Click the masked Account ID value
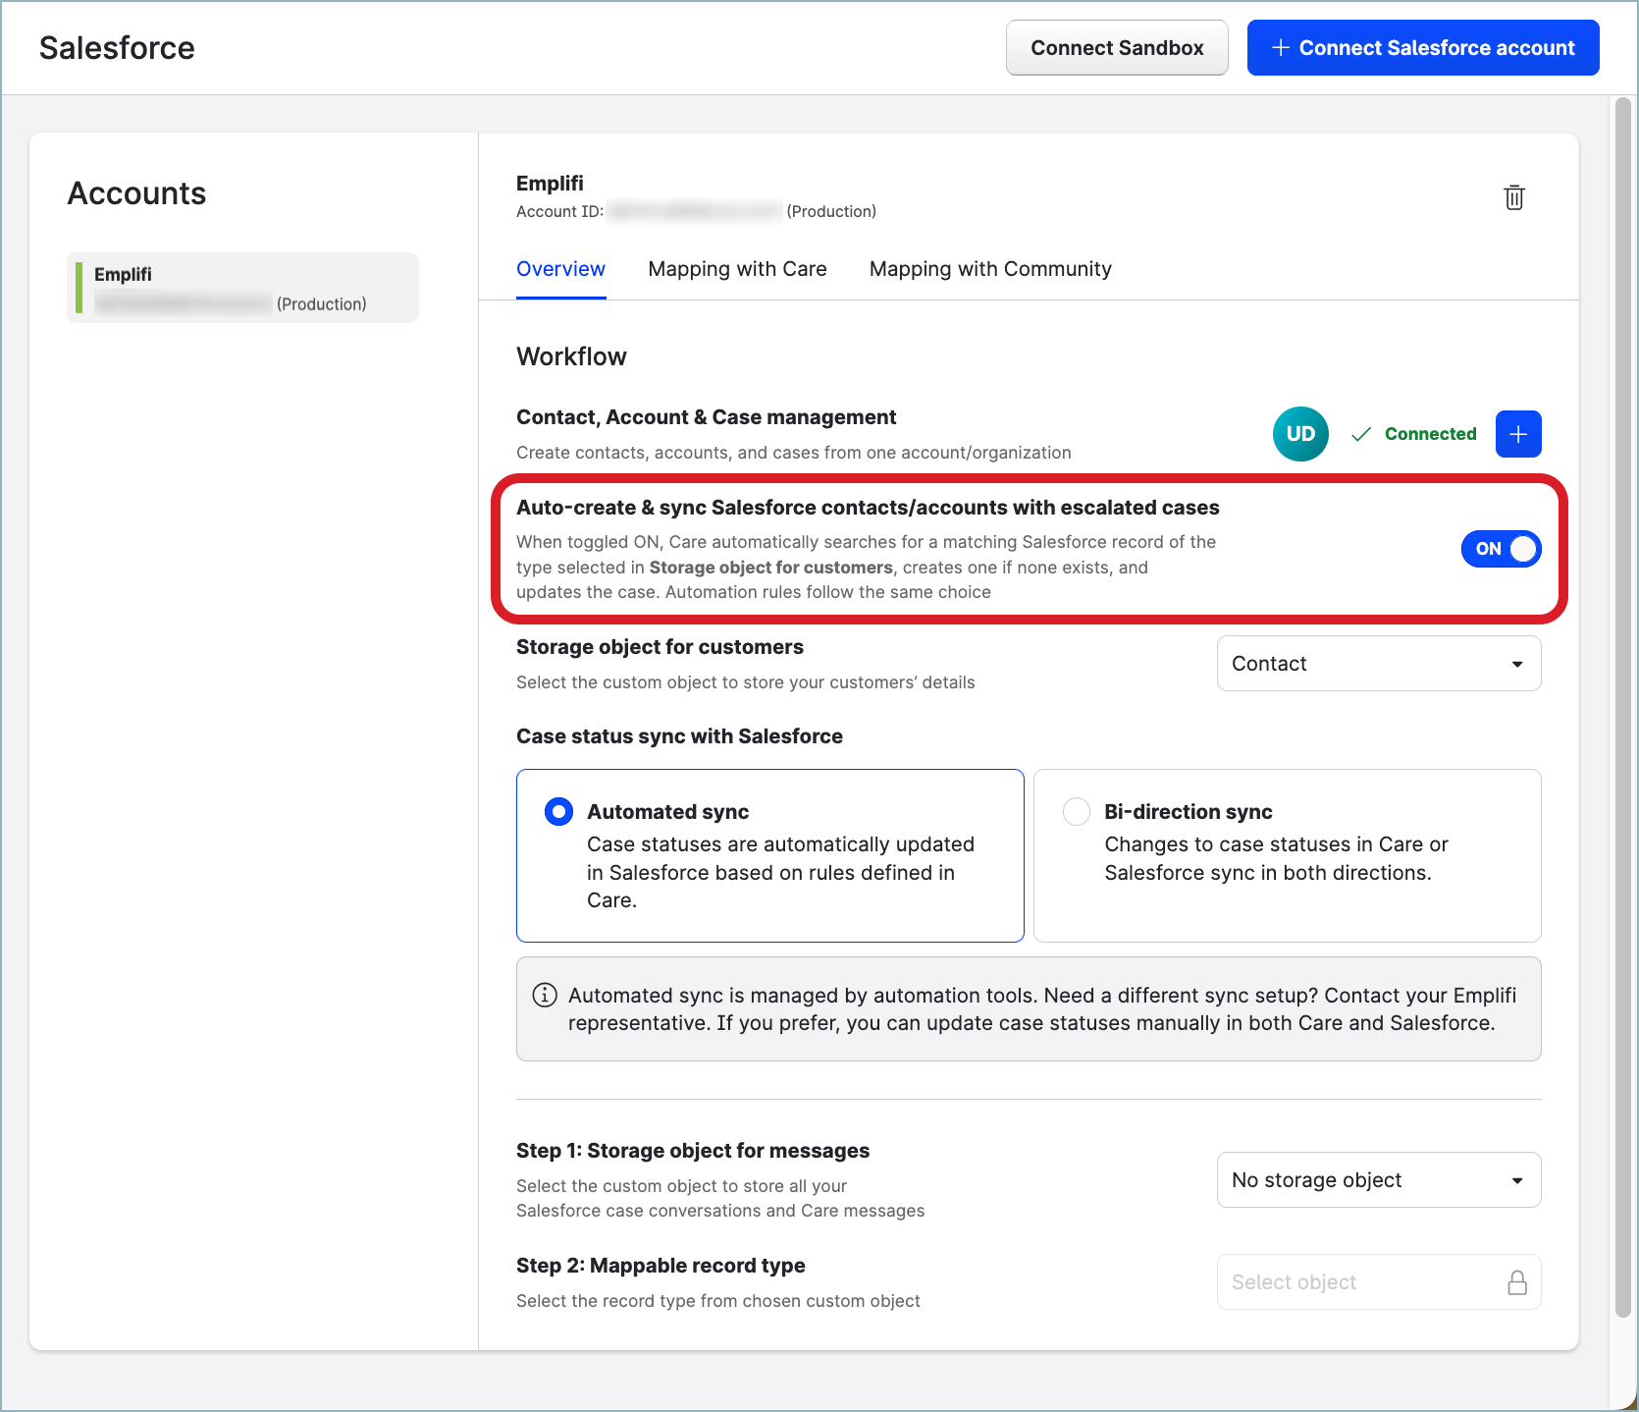Viewport: 1639px width, 1412px height. pyautogui.click(x=694, y=210)
